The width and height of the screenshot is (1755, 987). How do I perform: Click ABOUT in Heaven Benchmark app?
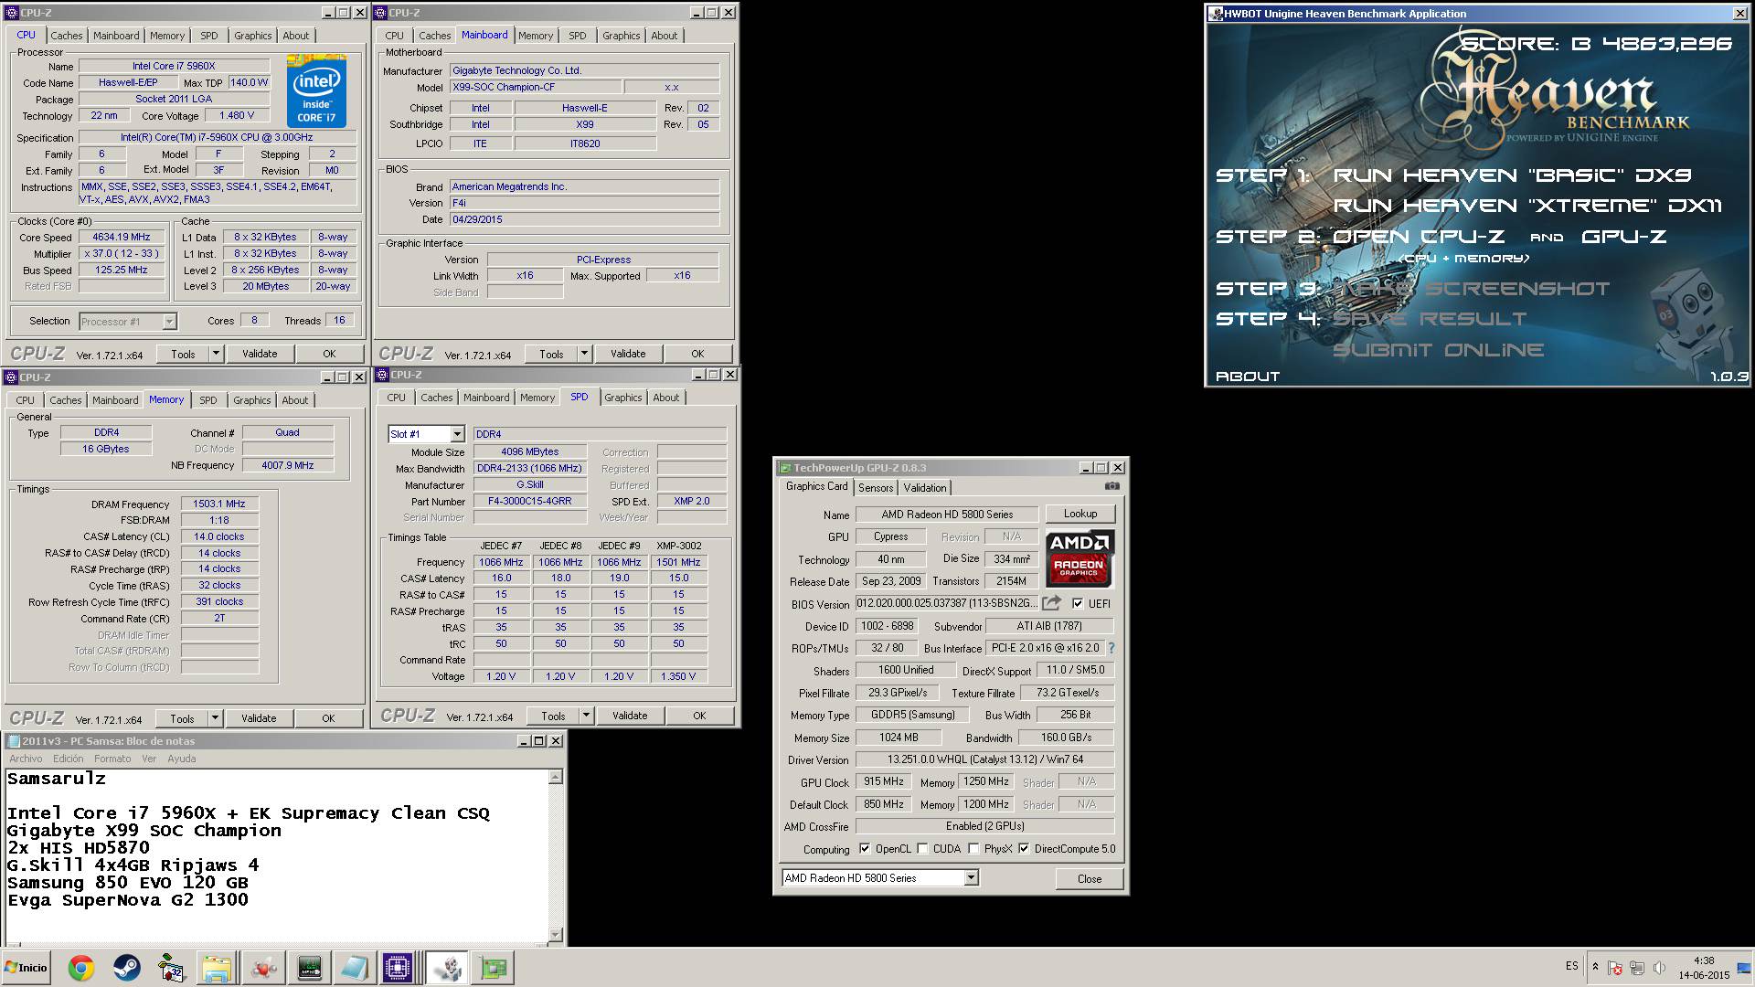coord(1247,377)
